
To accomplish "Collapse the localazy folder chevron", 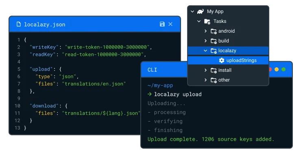I will coord(205,51).
